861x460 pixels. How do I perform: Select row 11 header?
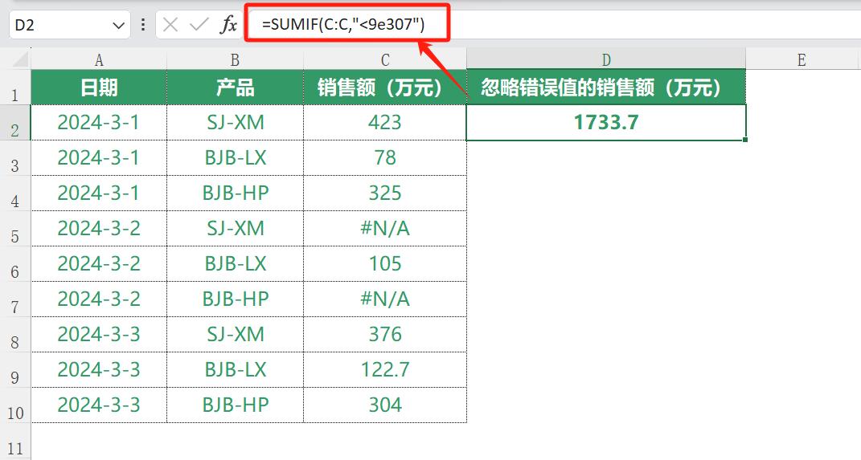(14, 442)
